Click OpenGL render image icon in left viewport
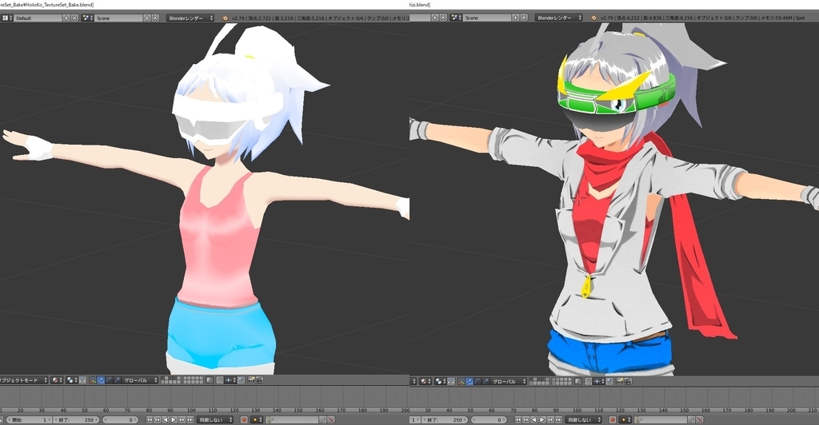This screenshot has height=425, width=819. 251,380
